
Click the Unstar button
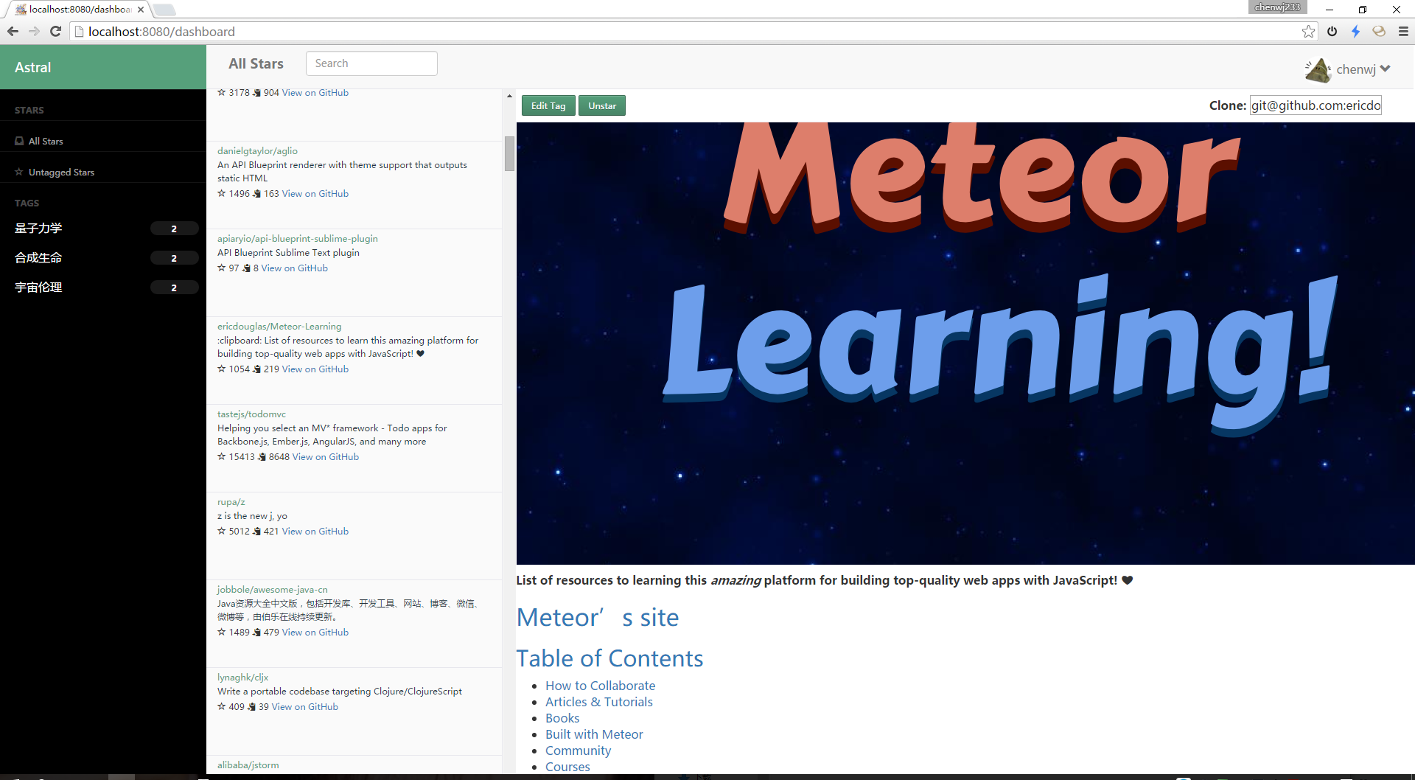[x=602, y=105]
